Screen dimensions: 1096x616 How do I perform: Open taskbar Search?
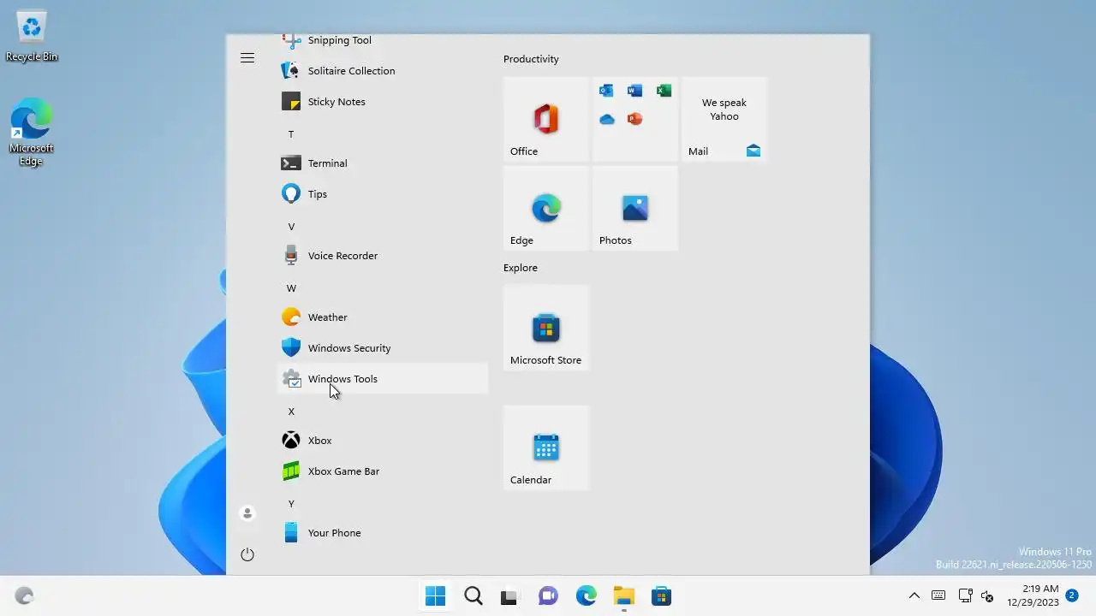point(474,596)
